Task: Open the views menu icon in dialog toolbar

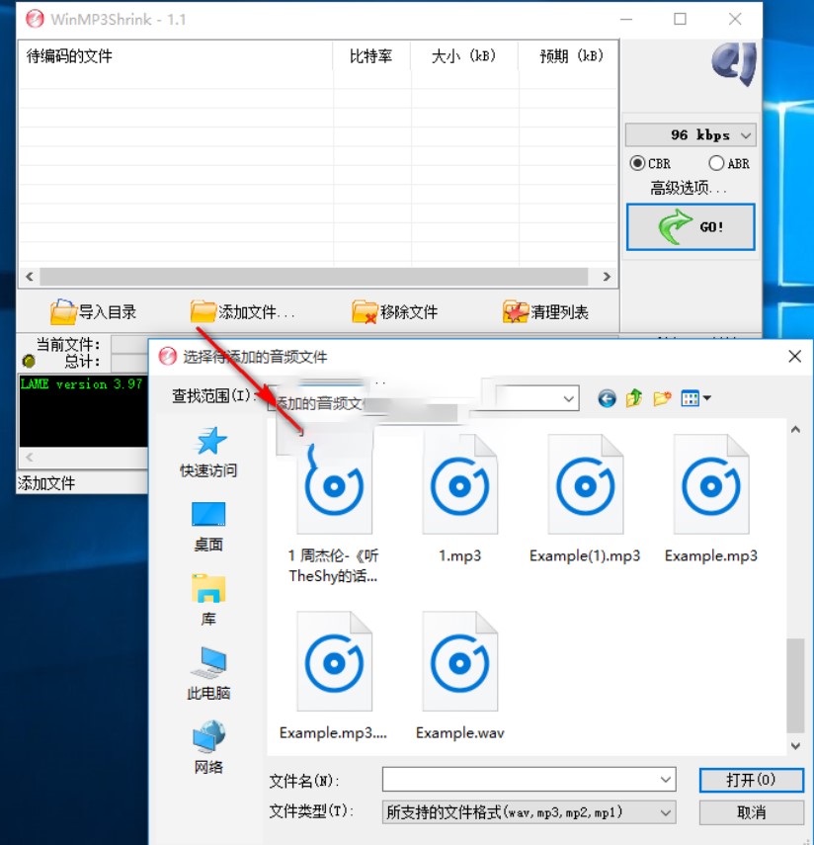Action: pos(689,398)
